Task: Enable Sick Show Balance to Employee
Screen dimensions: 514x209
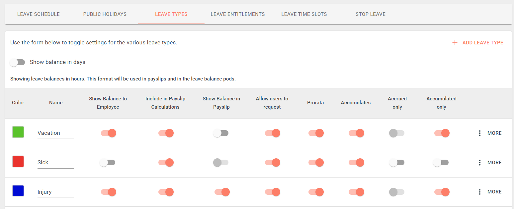Action: (x=108, y=163)
